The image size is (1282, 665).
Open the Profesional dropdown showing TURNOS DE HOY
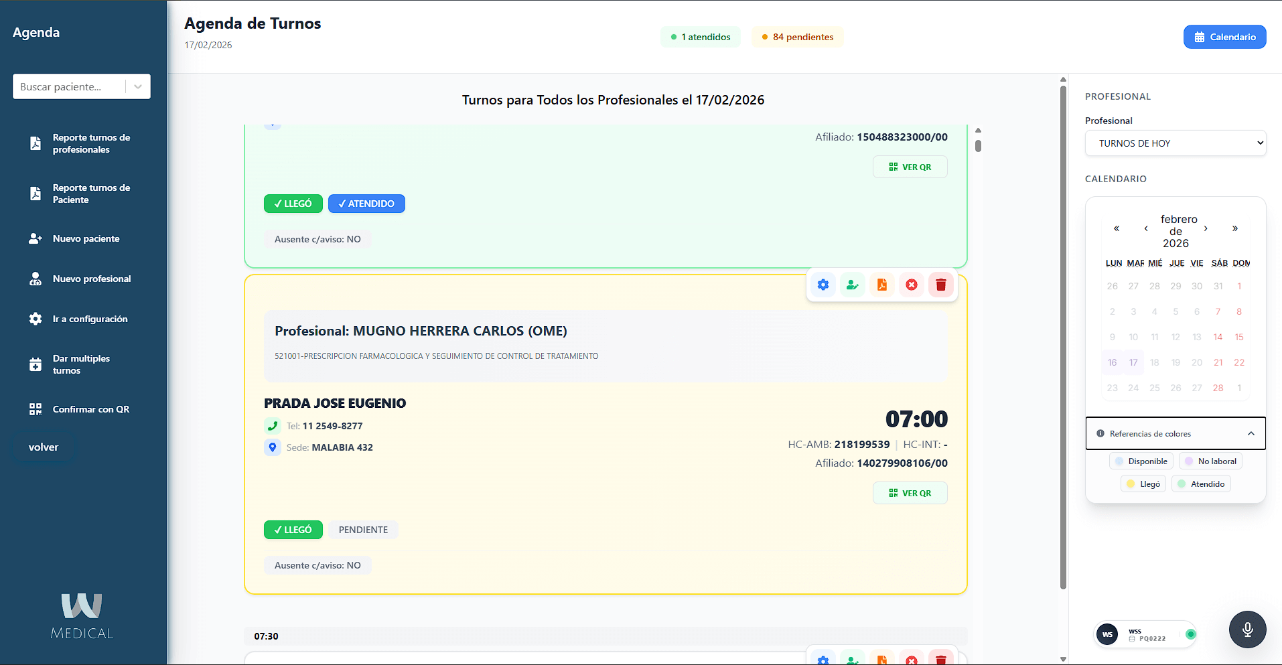(1175, 143)
